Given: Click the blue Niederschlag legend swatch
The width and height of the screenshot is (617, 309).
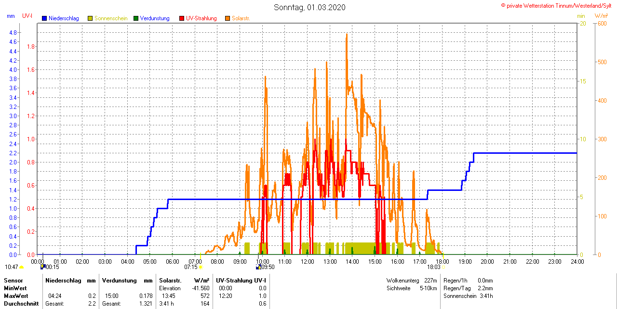Looking at the screenshot, I should tap(44, 18).
